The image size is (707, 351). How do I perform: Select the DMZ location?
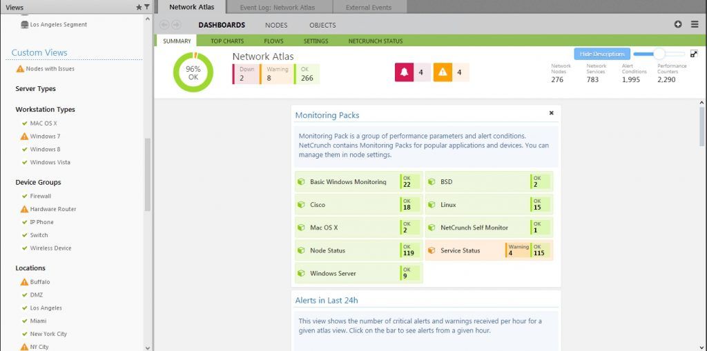tap(37, 295)
